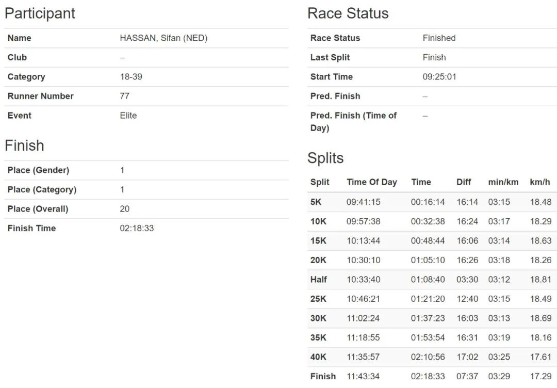This screenshot has width=557, height=388.
Task: Click the Start Time value 09:25:01
Action: [439, 77]
